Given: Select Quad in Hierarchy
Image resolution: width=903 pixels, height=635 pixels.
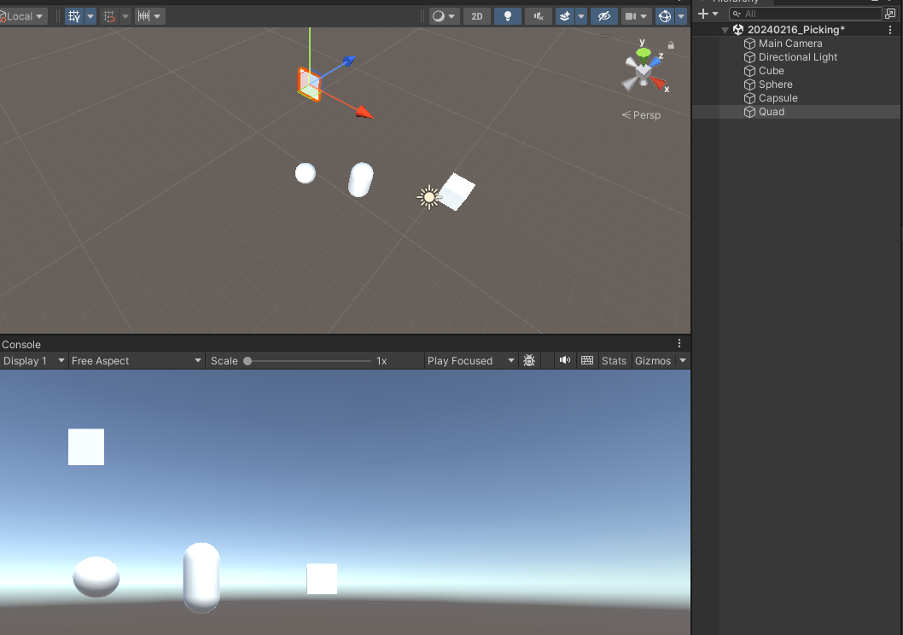Looking at the screenshot, I should (771, 112).
